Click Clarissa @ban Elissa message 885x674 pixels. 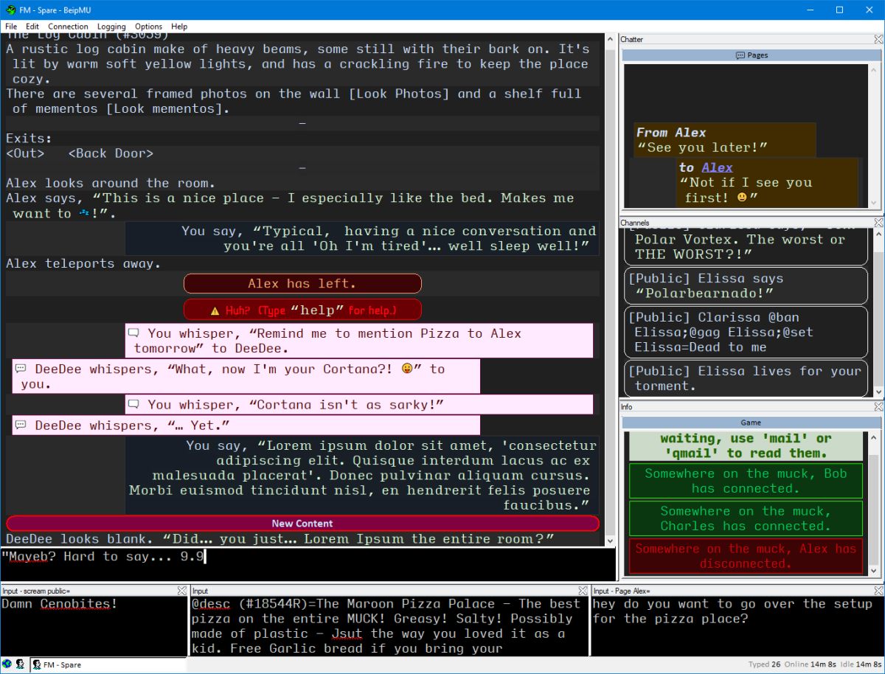[x=746, y=332]
